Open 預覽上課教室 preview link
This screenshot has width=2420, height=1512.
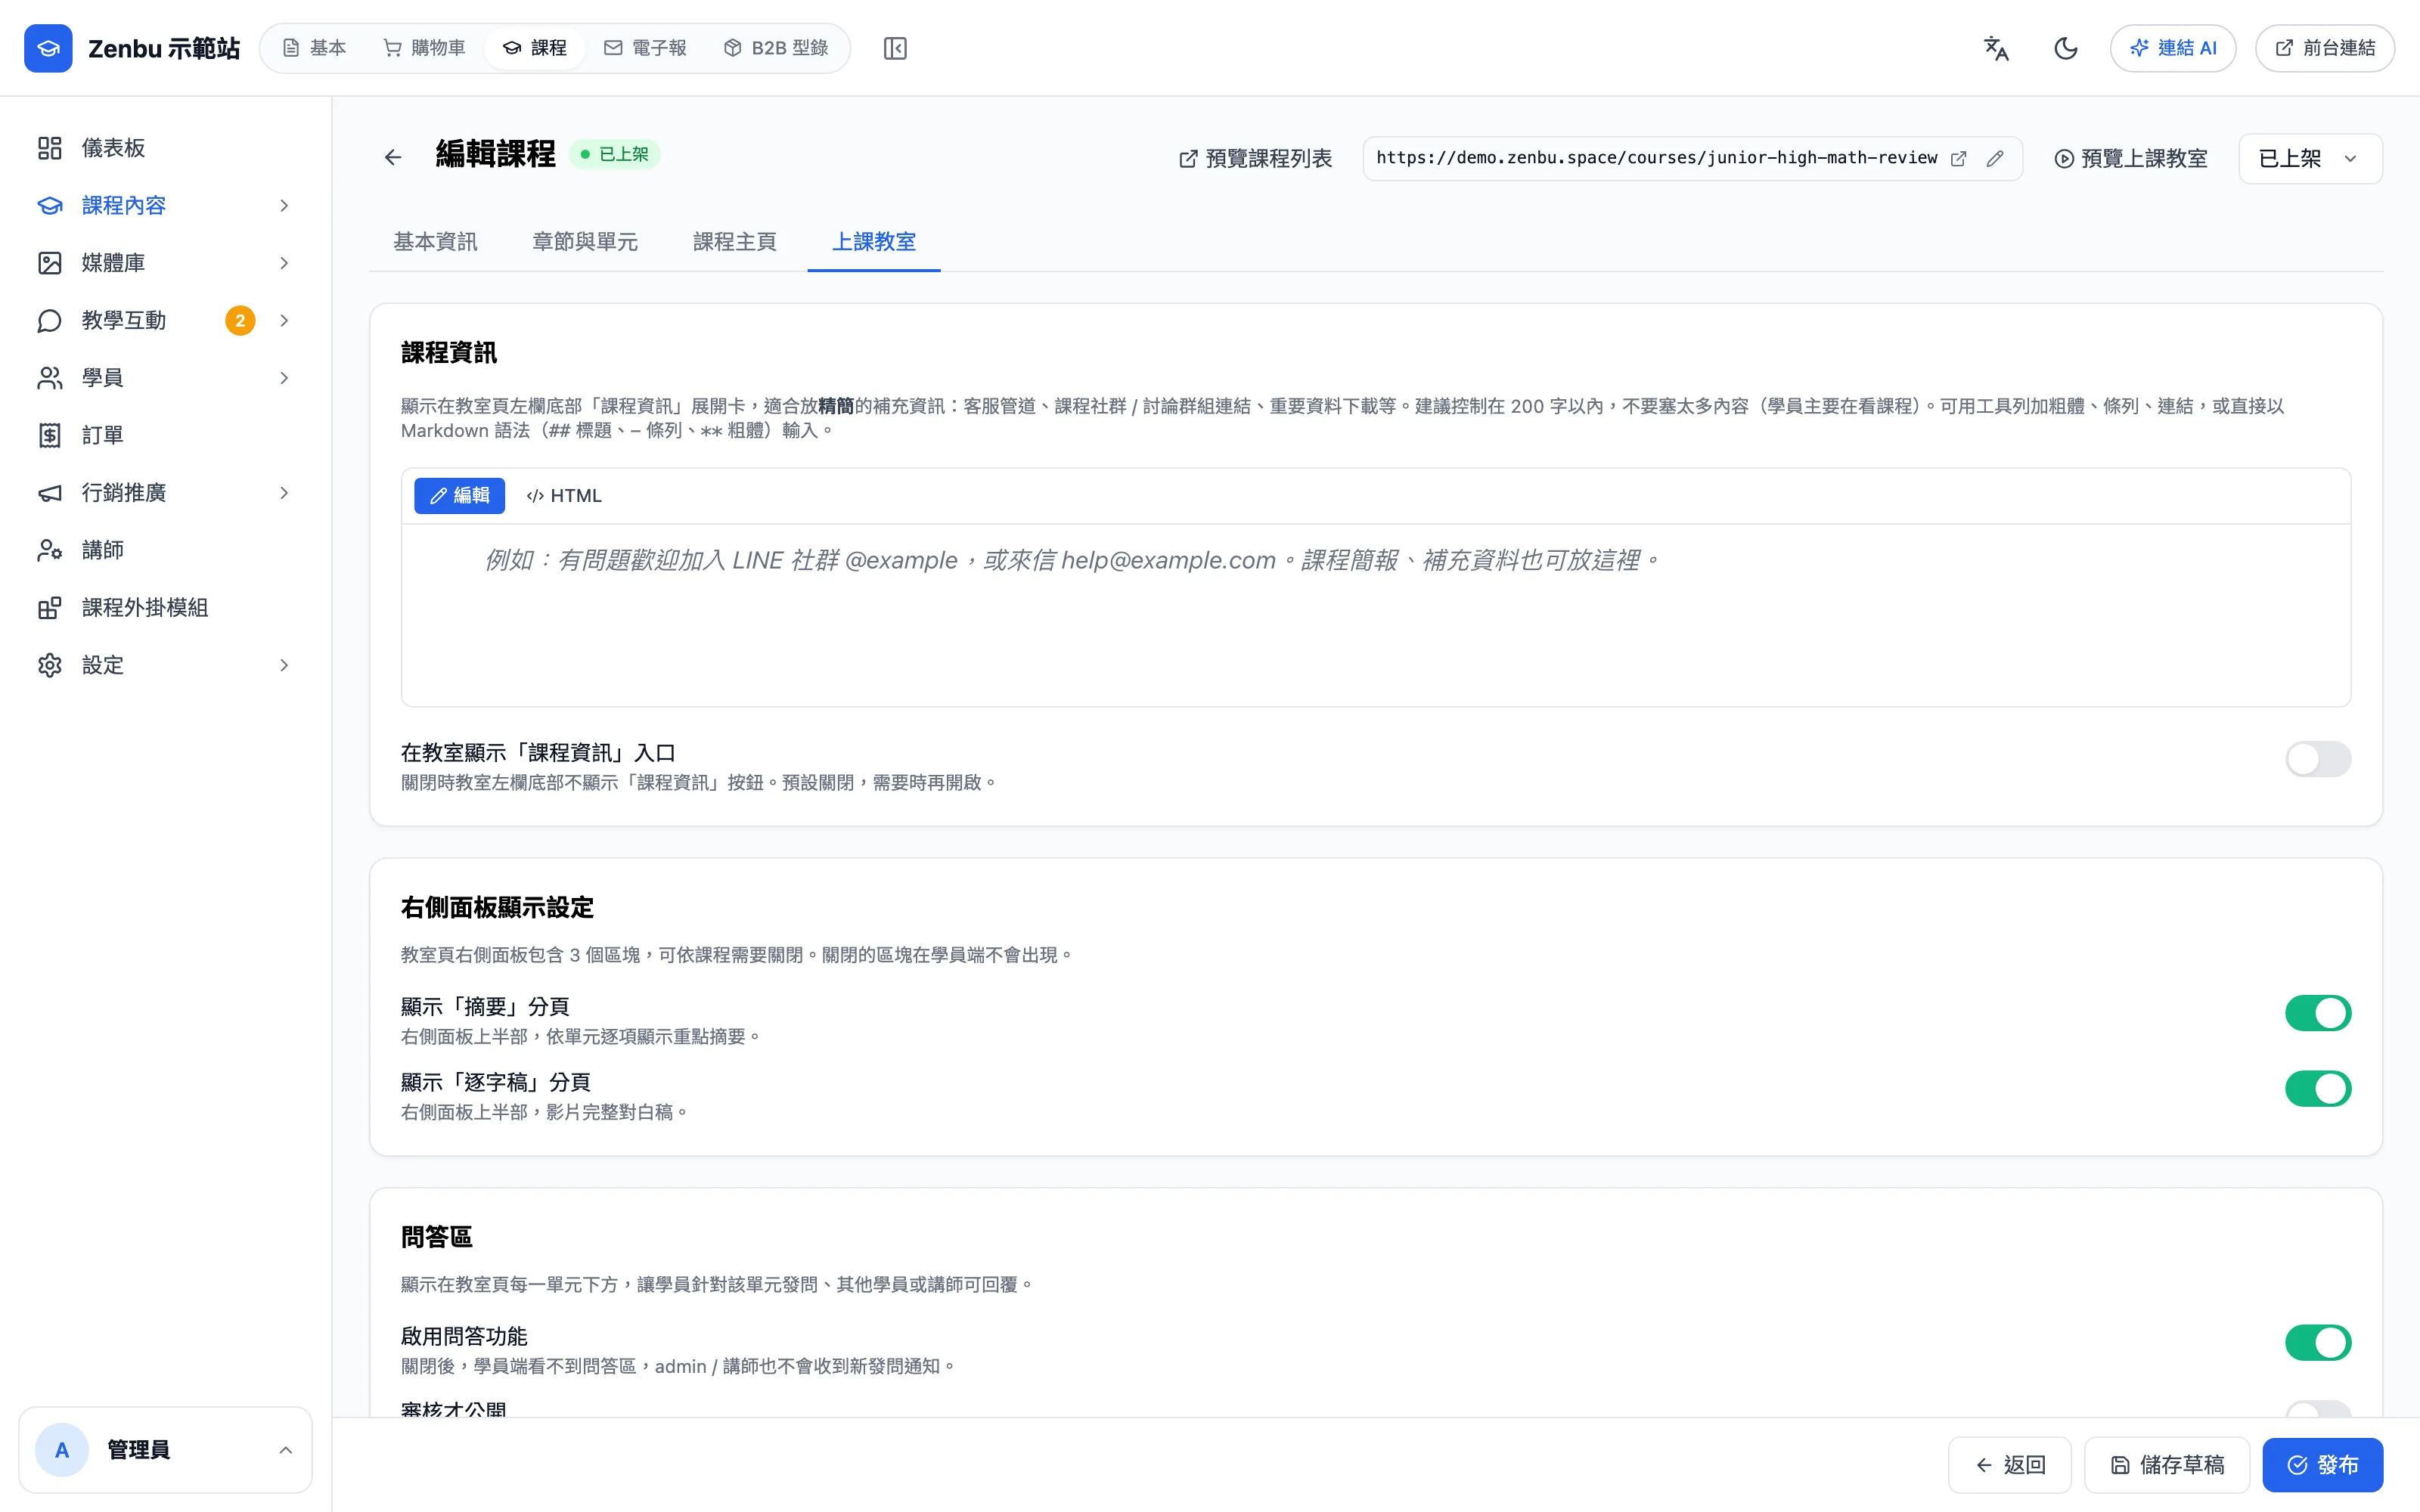click(2131, 158)
